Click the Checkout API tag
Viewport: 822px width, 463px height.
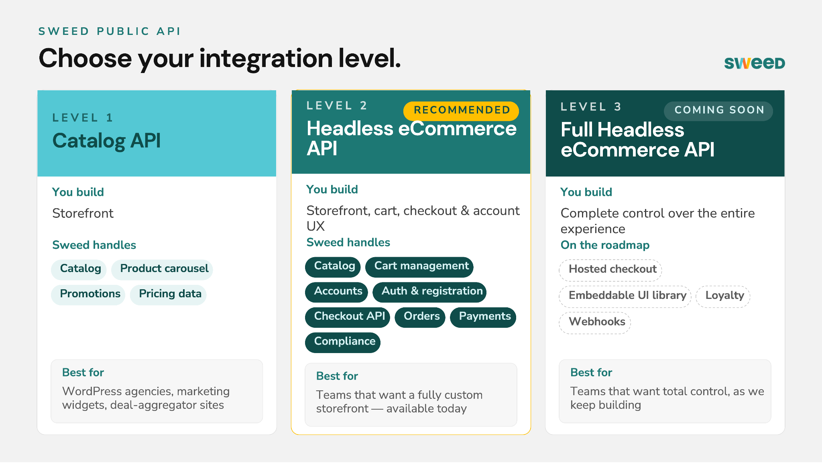[x=348, y=317]
